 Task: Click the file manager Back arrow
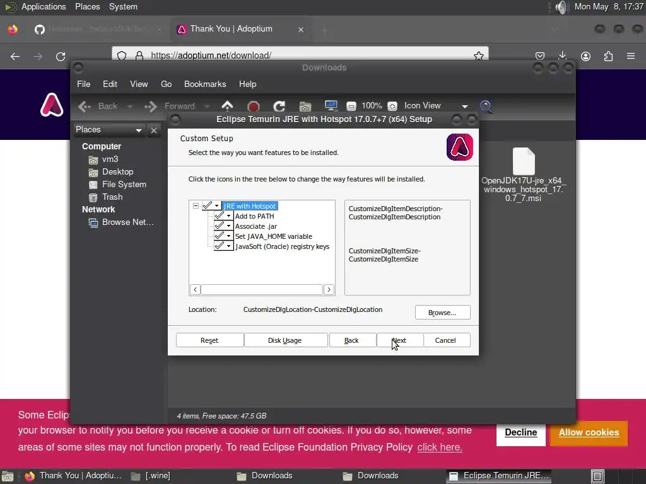point(85,107)
